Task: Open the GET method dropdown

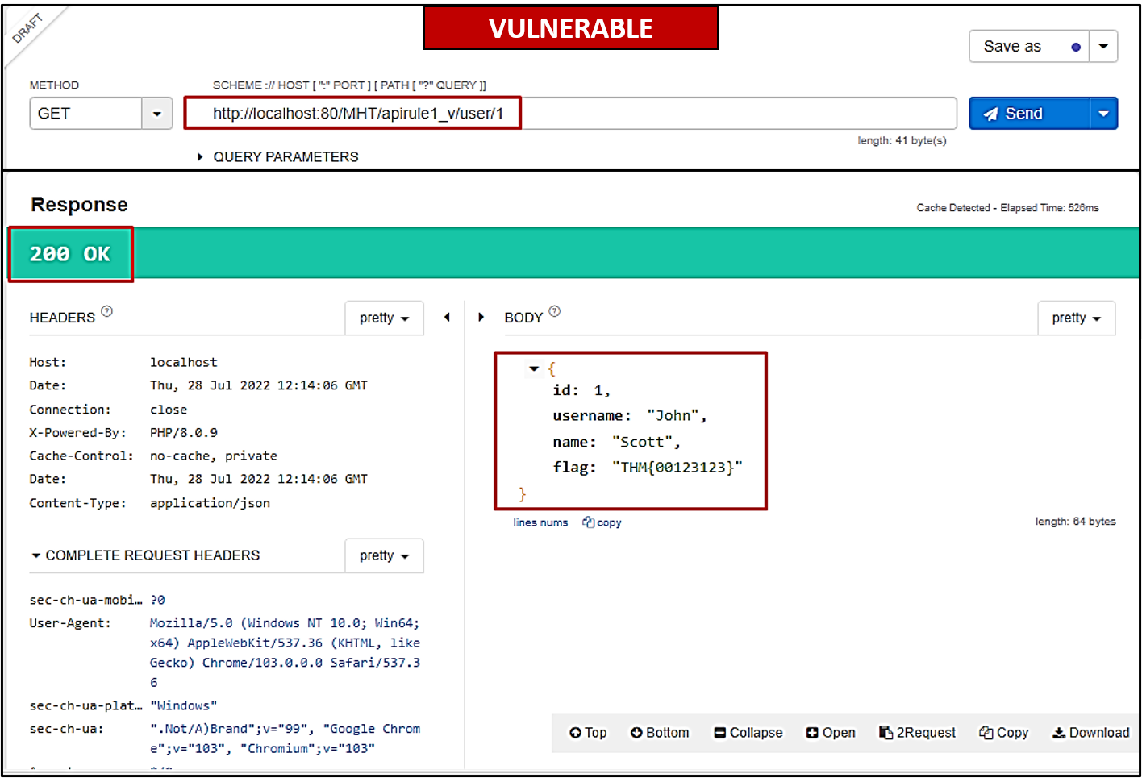Action: (156, 114)
